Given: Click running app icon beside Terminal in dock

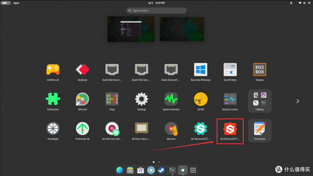Looking at the screenshot, I should pyautogui.click(x=183, y=170).
